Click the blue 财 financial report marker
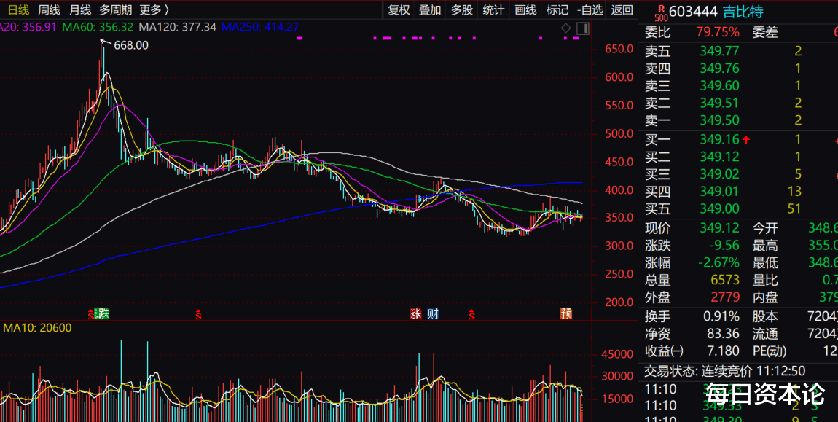The height and width of the screenshot is (422, 838). (433, 313)
